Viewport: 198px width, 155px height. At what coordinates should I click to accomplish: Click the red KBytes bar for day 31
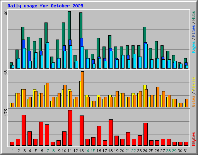(186, 144)
